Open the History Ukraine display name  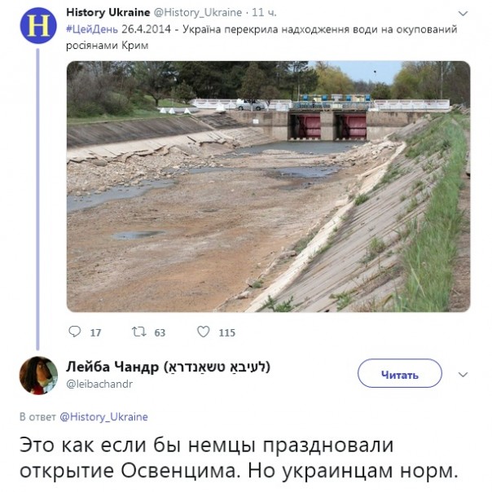point(108,12)
